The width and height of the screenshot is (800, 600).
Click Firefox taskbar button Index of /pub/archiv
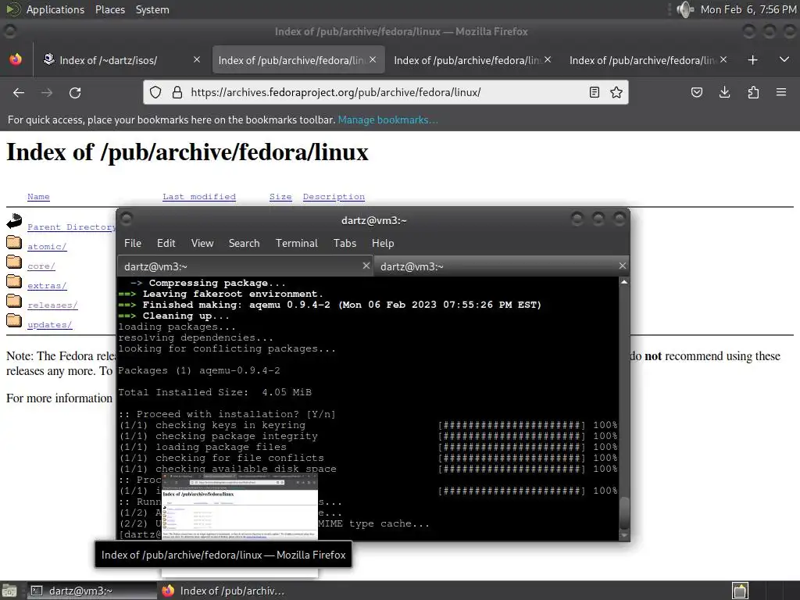point(224,591)
